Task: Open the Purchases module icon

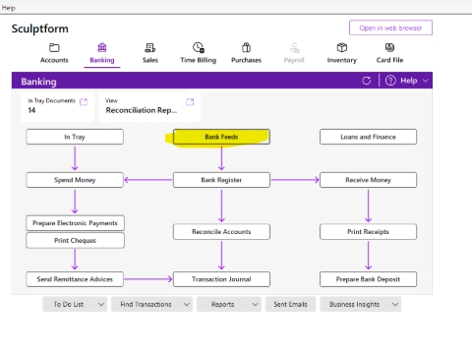Action: coord(246,47)
